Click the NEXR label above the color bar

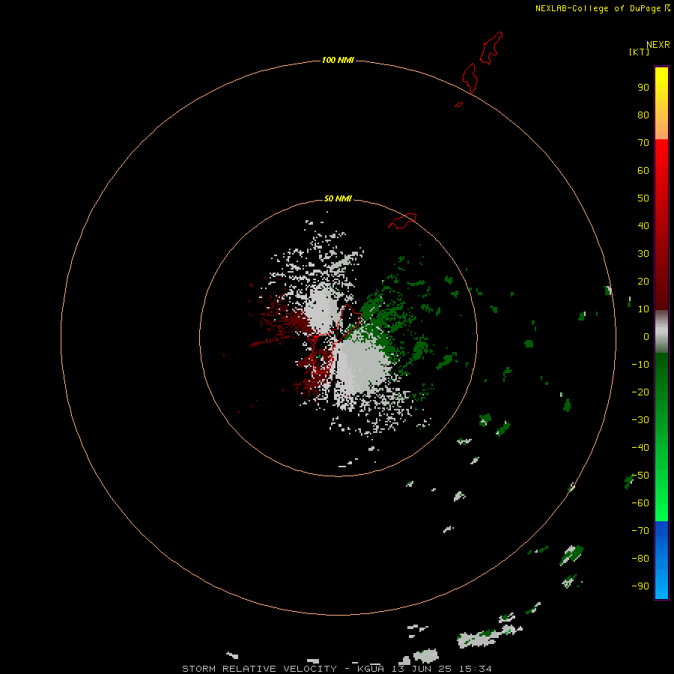[658, 45]
